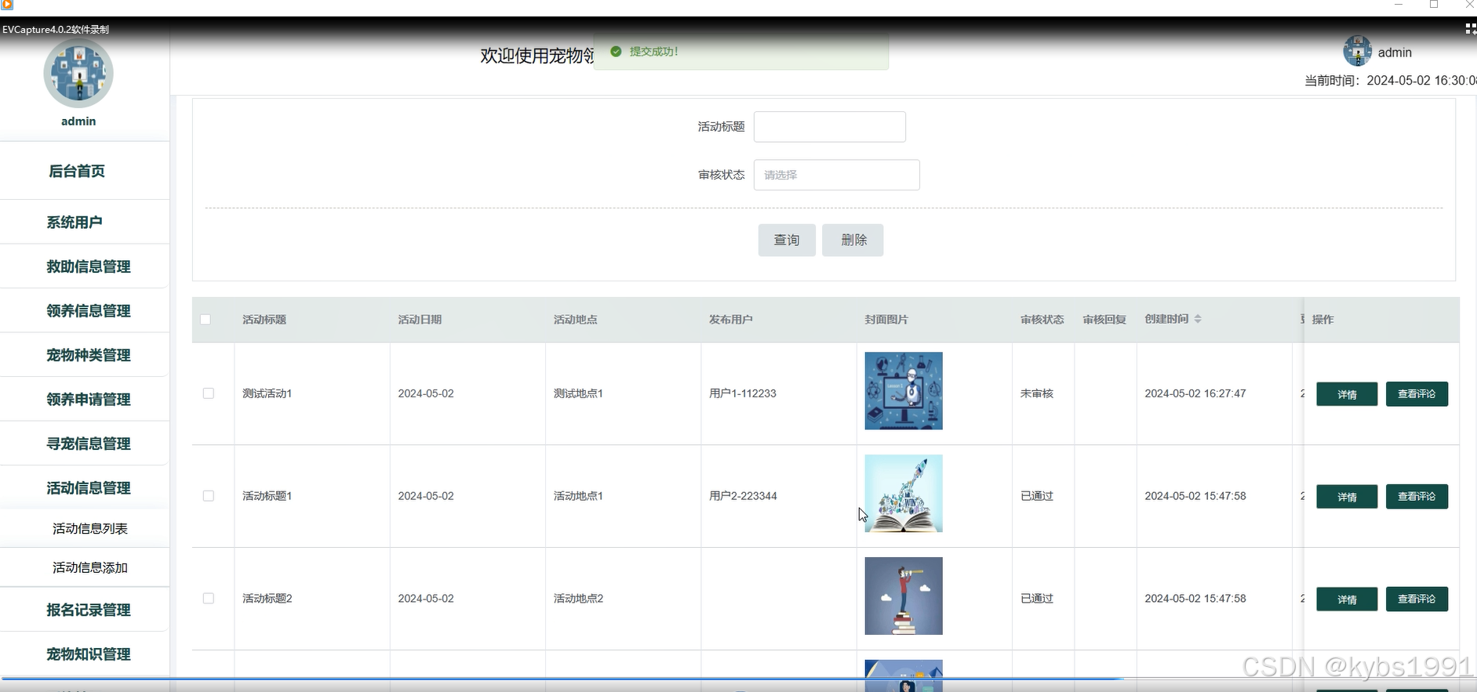The width and height of the screenshot is (1477, 692).
Task: Click the 提交成功! notification message
Action: coord(653,52)
